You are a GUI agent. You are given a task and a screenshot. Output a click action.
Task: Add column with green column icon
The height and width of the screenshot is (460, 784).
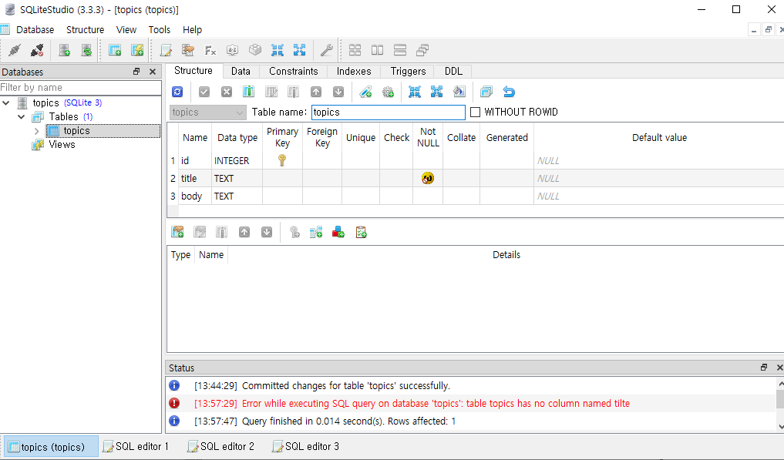tap(248, 92)
